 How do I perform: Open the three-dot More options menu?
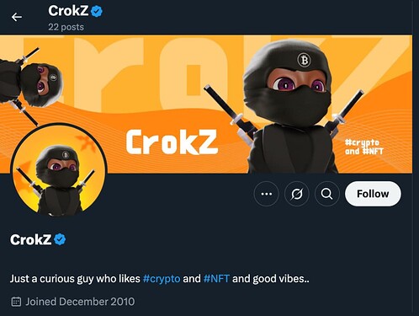point(266,194)
